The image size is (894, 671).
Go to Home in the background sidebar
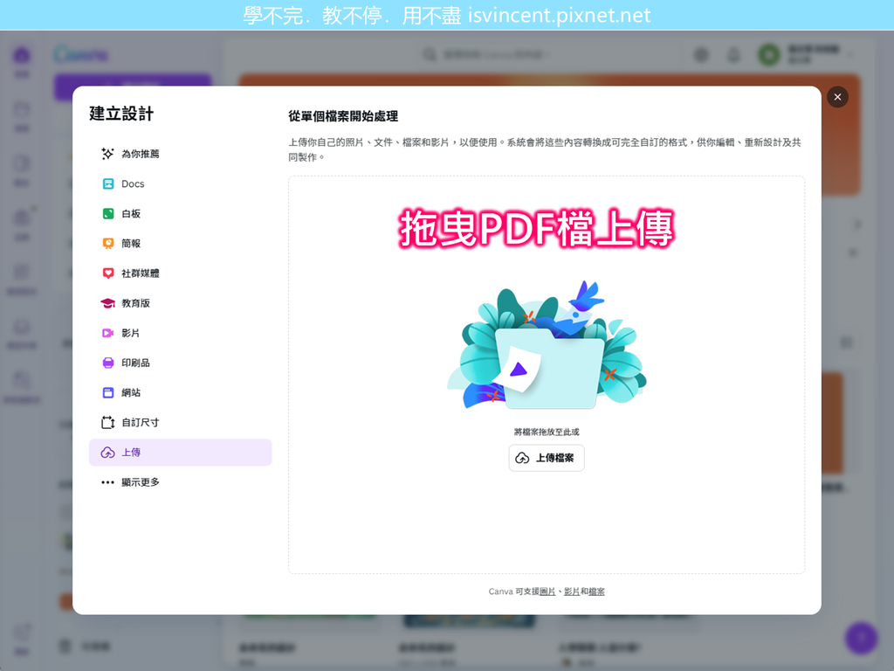[x=22, y=60]
